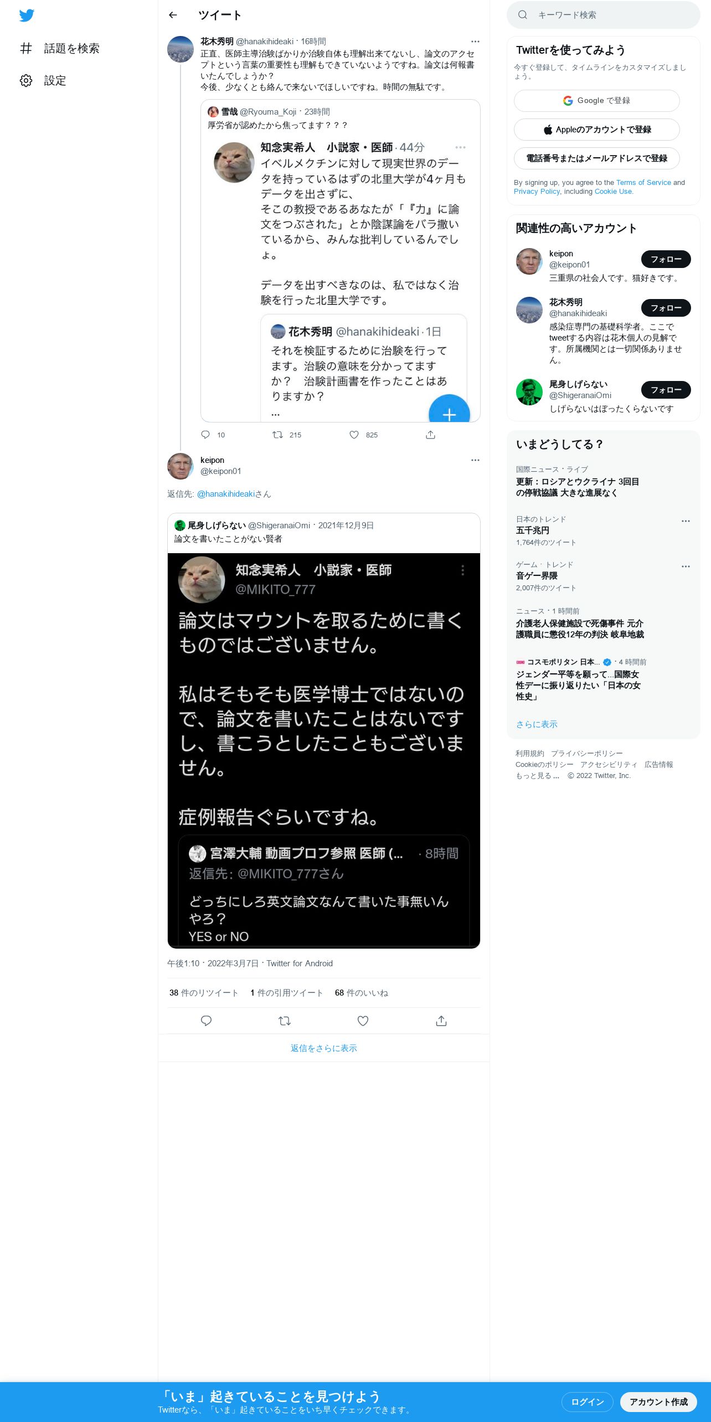Like 花木秀明's tweet with 825 likes

coord(354,435)
